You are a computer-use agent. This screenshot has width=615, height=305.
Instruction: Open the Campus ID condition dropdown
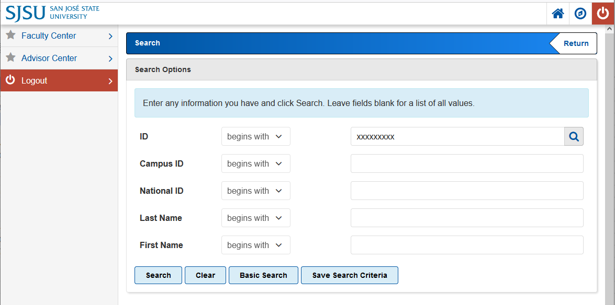(x=256, y=163)
